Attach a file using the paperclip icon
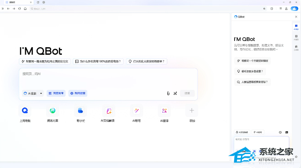This screenshot has width=301, height=168. click(x=168, y=93)
